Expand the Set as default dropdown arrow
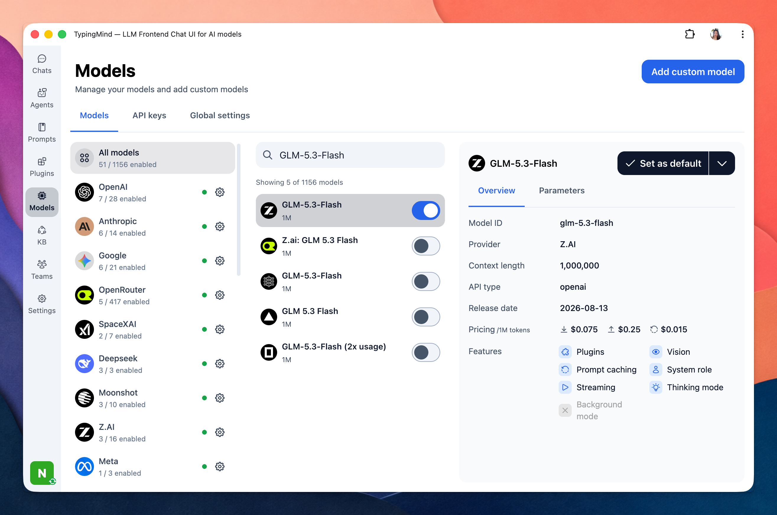 (722, 163)
